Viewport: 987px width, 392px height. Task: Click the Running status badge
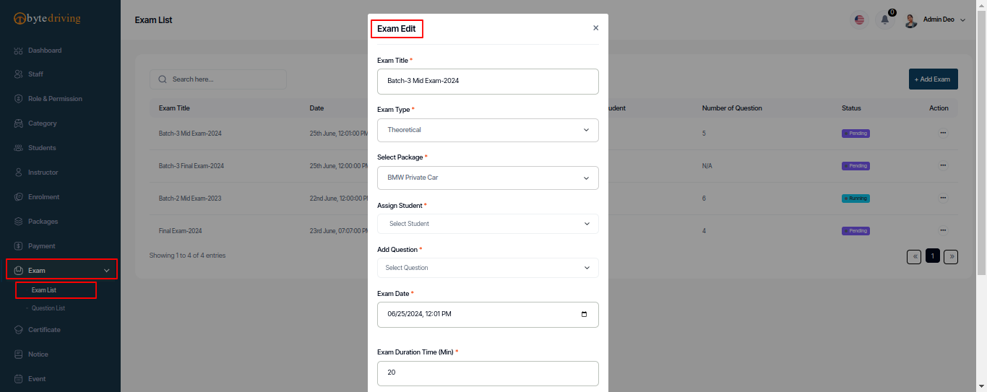click(x=855, y=199)
